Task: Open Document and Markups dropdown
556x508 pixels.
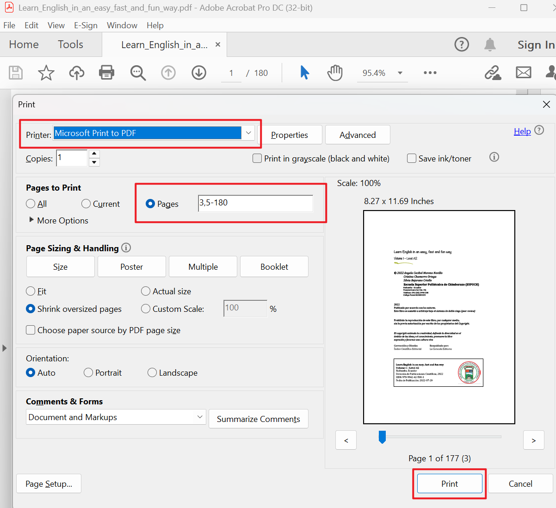Action: point(116,417)
